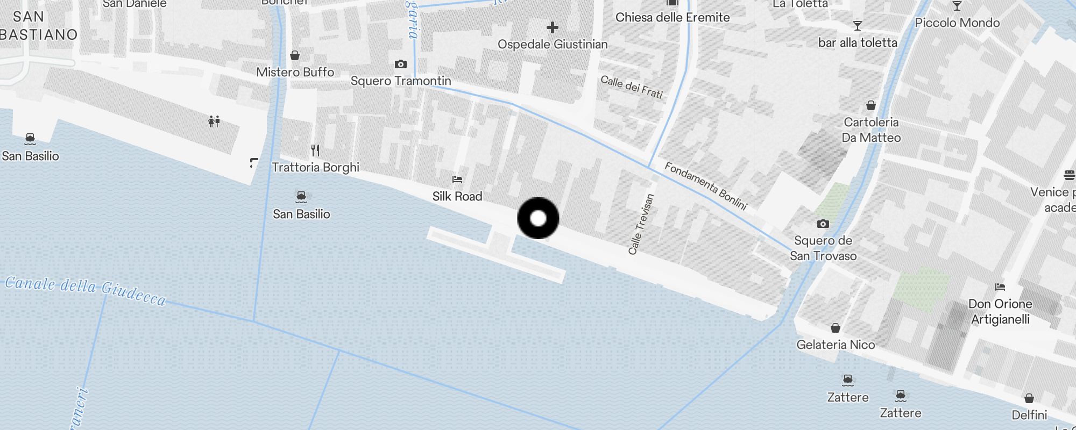The width and height of the screenshot is (1076, 430).
Task: Select the Canale della Giudecca water label
Action: point(86,290)
